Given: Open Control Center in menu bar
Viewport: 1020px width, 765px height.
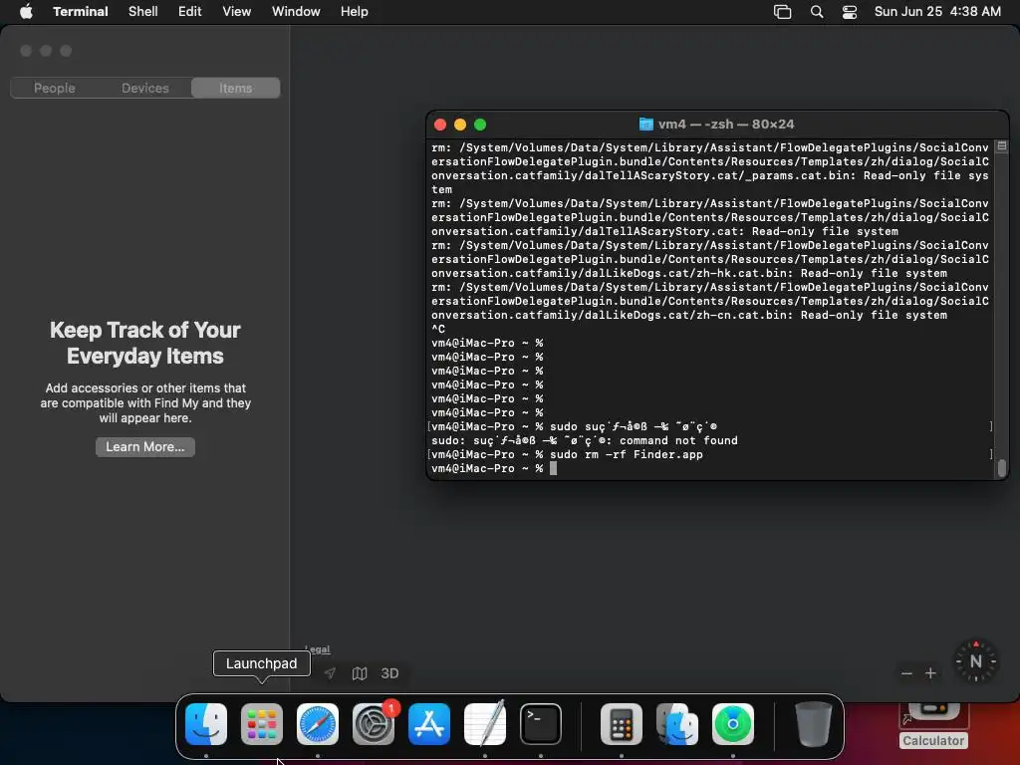Looking at the screenshot, I should [x=849, y=12].
